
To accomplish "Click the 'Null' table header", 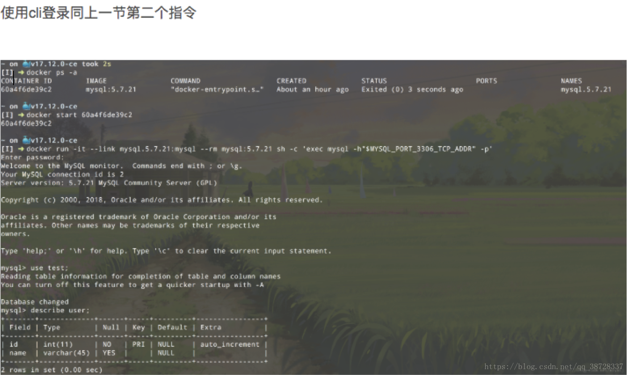I will click(111, 327).
